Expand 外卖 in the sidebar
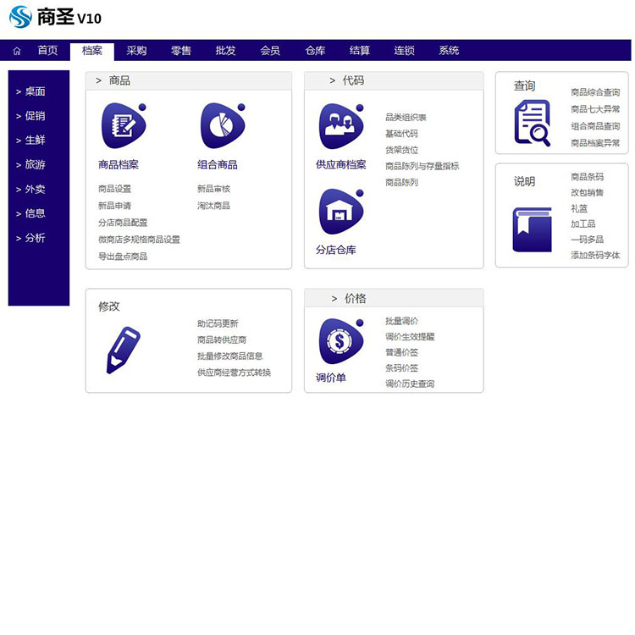 pos(30,189)
